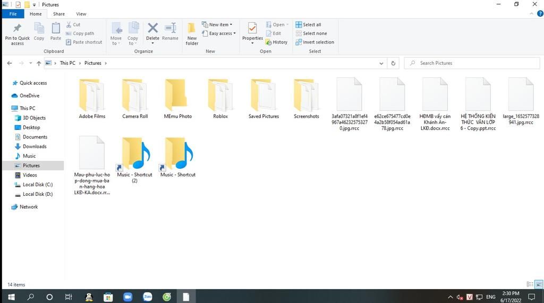Switch to the View ribbon tab

pyautogui.click(x=81, y=14)
